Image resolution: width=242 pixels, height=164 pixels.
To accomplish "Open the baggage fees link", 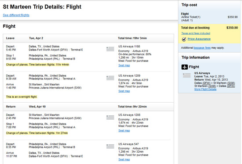I will (202, 48).
